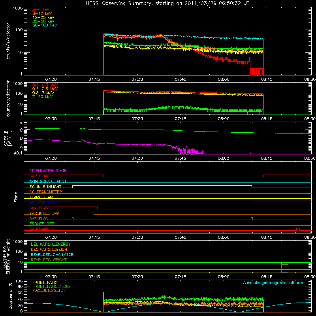Screen dimensions: 316x316
Task: Click the 0.8-7 MeV legend entry
Action: 43,93
